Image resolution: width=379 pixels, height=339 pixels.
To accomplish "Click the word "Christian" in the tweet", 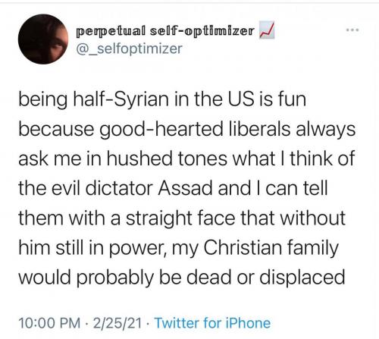I will [243, 247].
